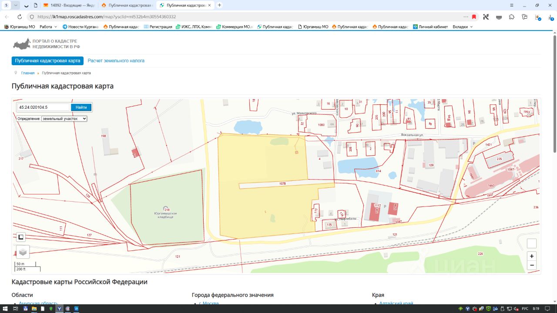Click parcel 218 cemetery label on map
Viewport: 557px width, 313px height.
tap(167, 210)
